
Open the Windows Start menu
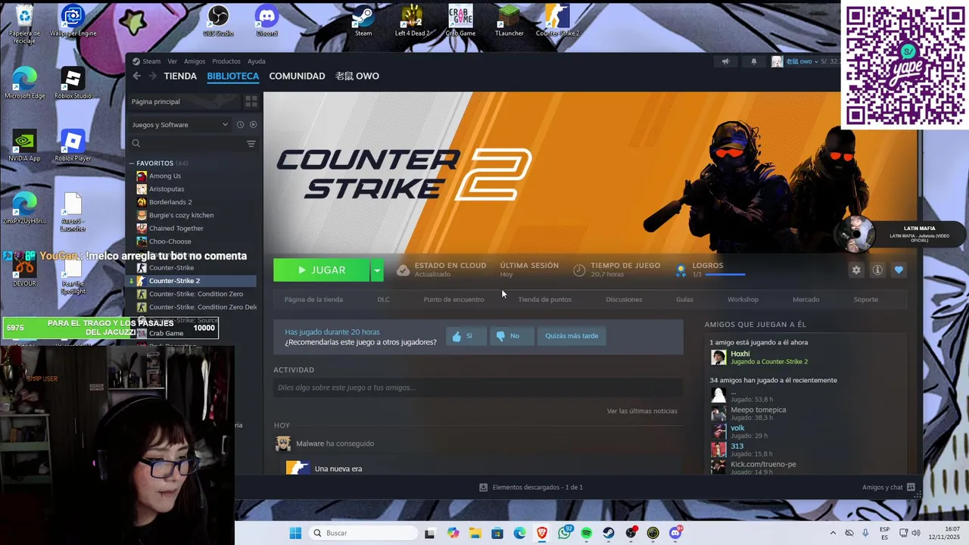(295, 533)
